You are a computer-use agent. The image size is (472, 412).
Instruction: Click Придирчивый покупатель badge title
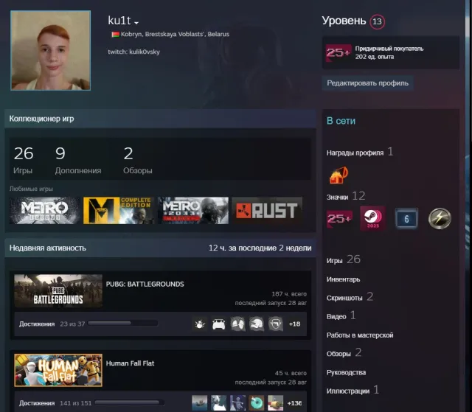[389, 49]
